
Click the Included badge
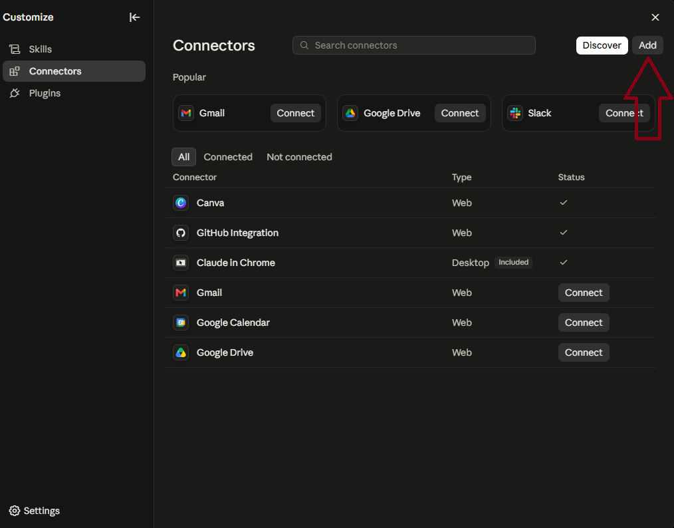513,262
